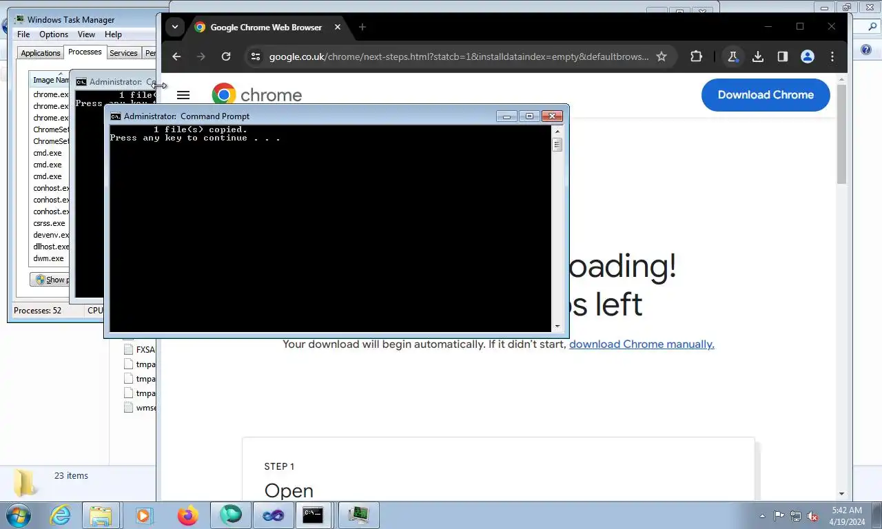Open Windows Media Player from taskbar
This screenshot has width=882, height=529.
click(144, 515)
